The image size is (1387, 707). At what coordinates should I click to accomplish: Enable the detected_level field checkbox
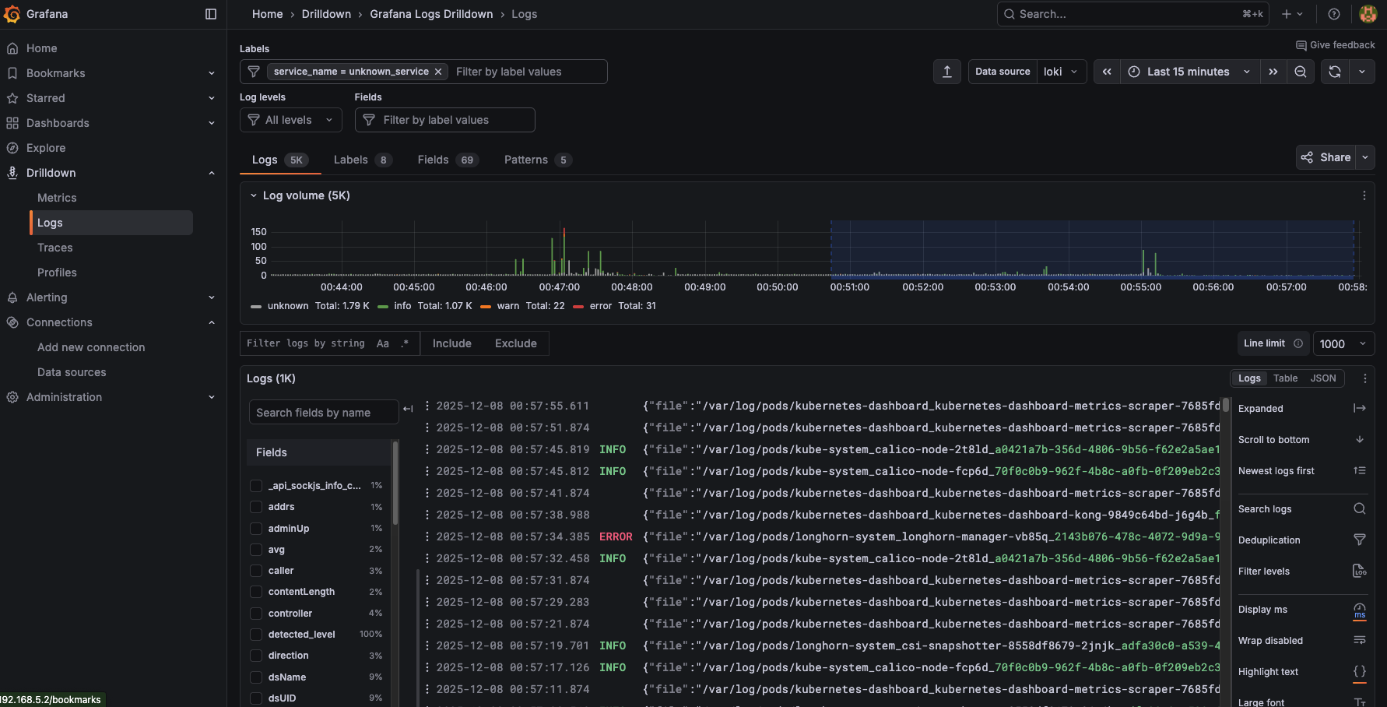256,635
